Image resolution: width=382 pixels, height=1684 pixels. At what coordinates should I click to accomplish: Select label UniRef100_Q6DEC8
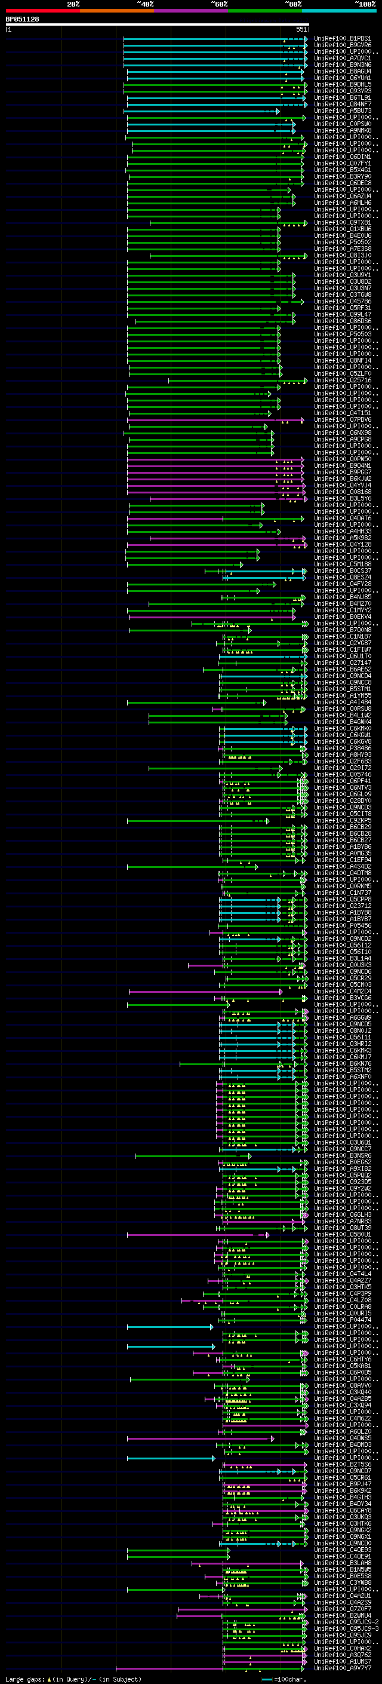click(343, 183)
